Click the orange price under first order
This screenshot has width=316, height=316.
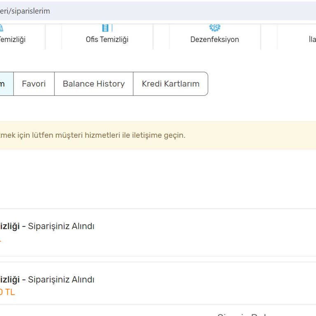click(1, 239)
